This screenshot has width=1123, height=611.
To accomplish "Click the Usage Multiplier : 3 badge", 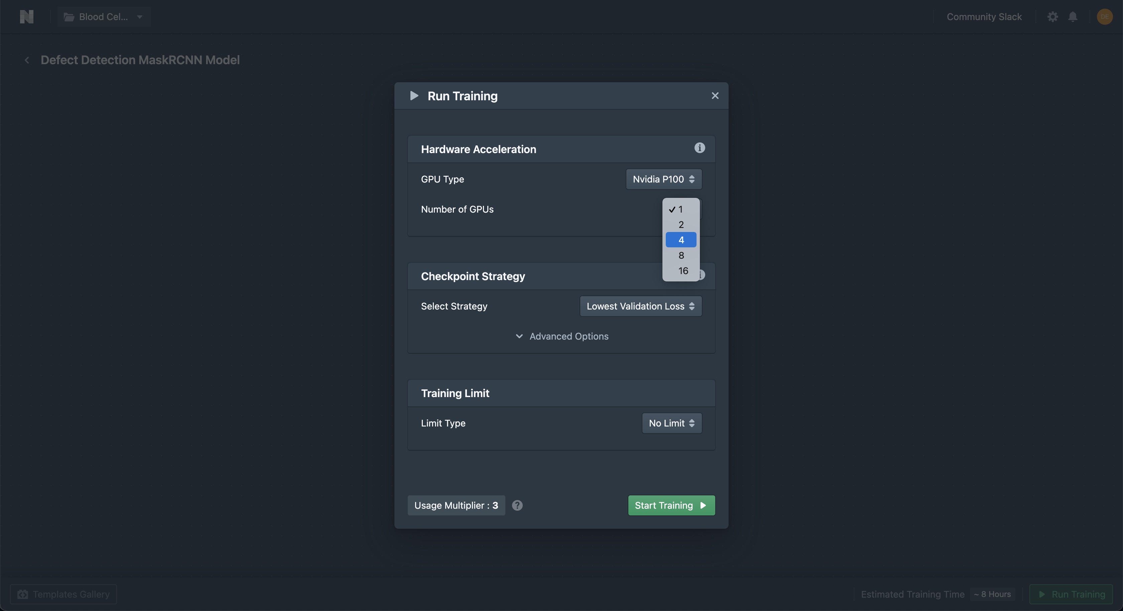I will [x=456, y=505].
